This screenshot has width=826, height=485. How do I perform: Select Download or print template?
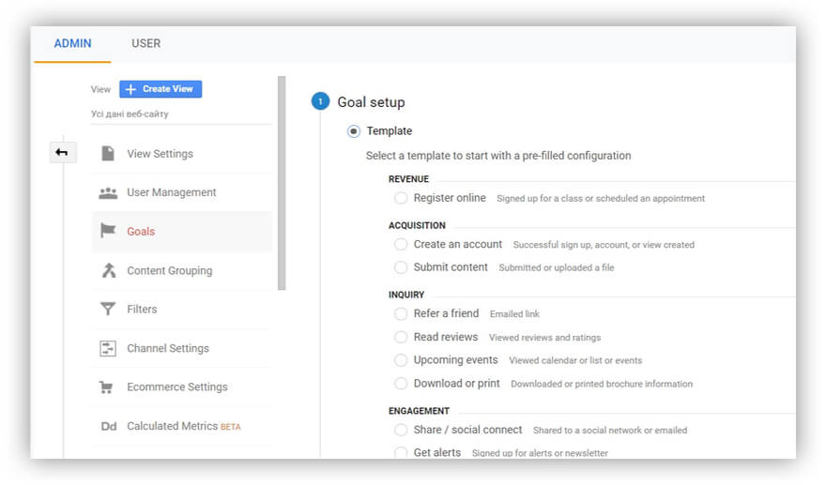[x=401, y=384]
